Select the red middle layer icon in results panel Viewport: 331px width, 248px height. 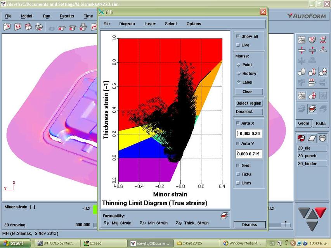point(312,109)
